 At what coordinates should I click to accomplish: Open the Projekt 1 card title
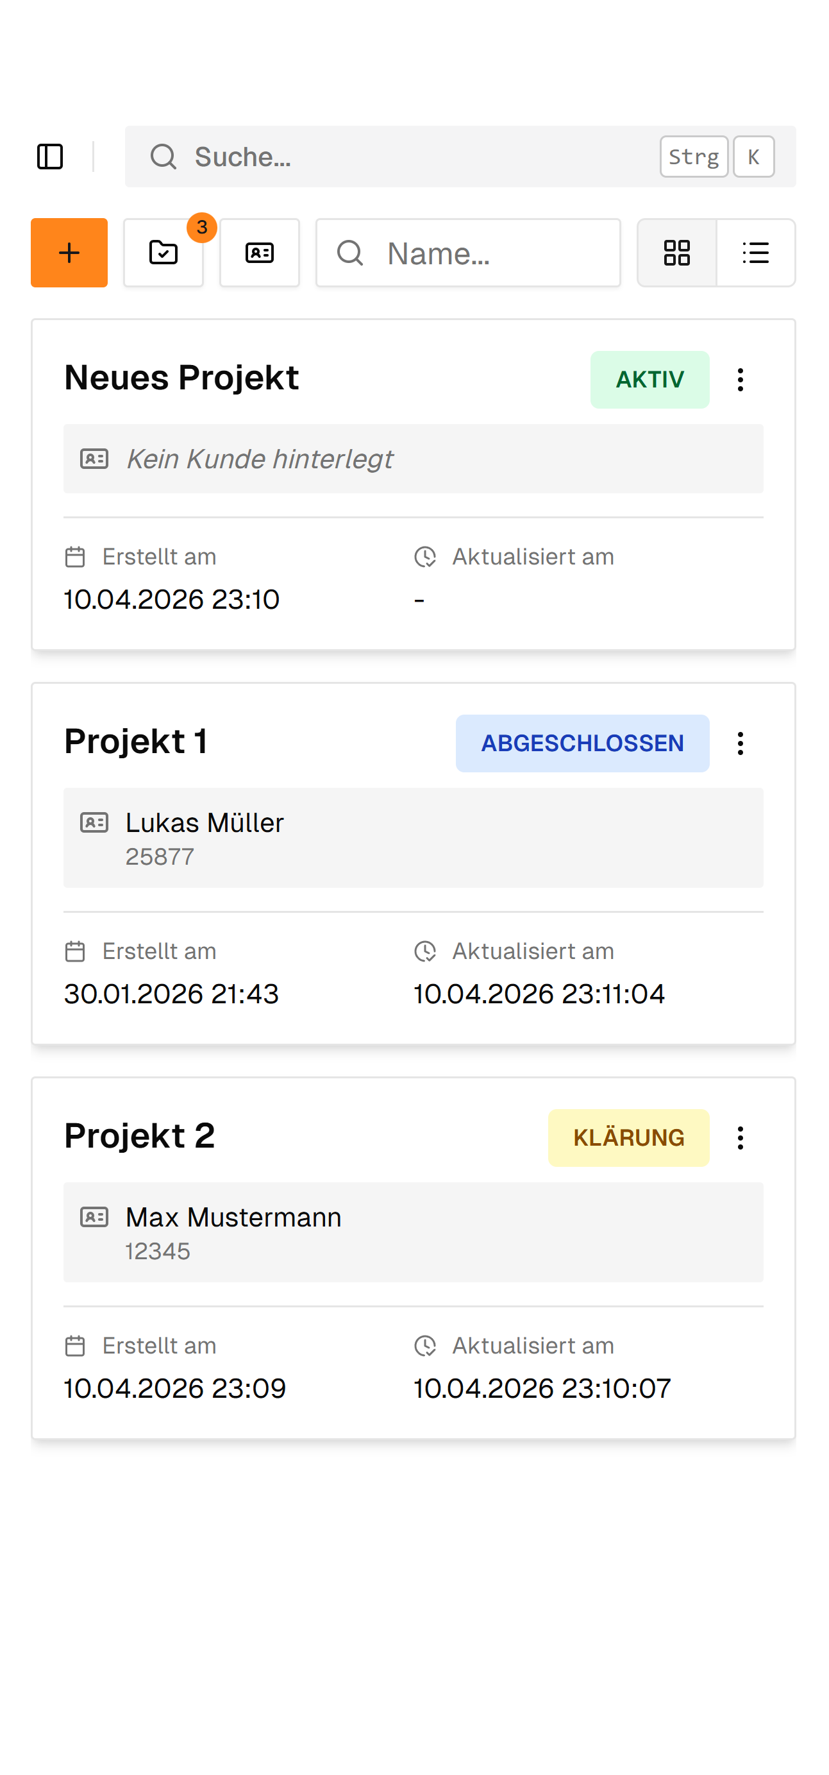tap(136, 742)
